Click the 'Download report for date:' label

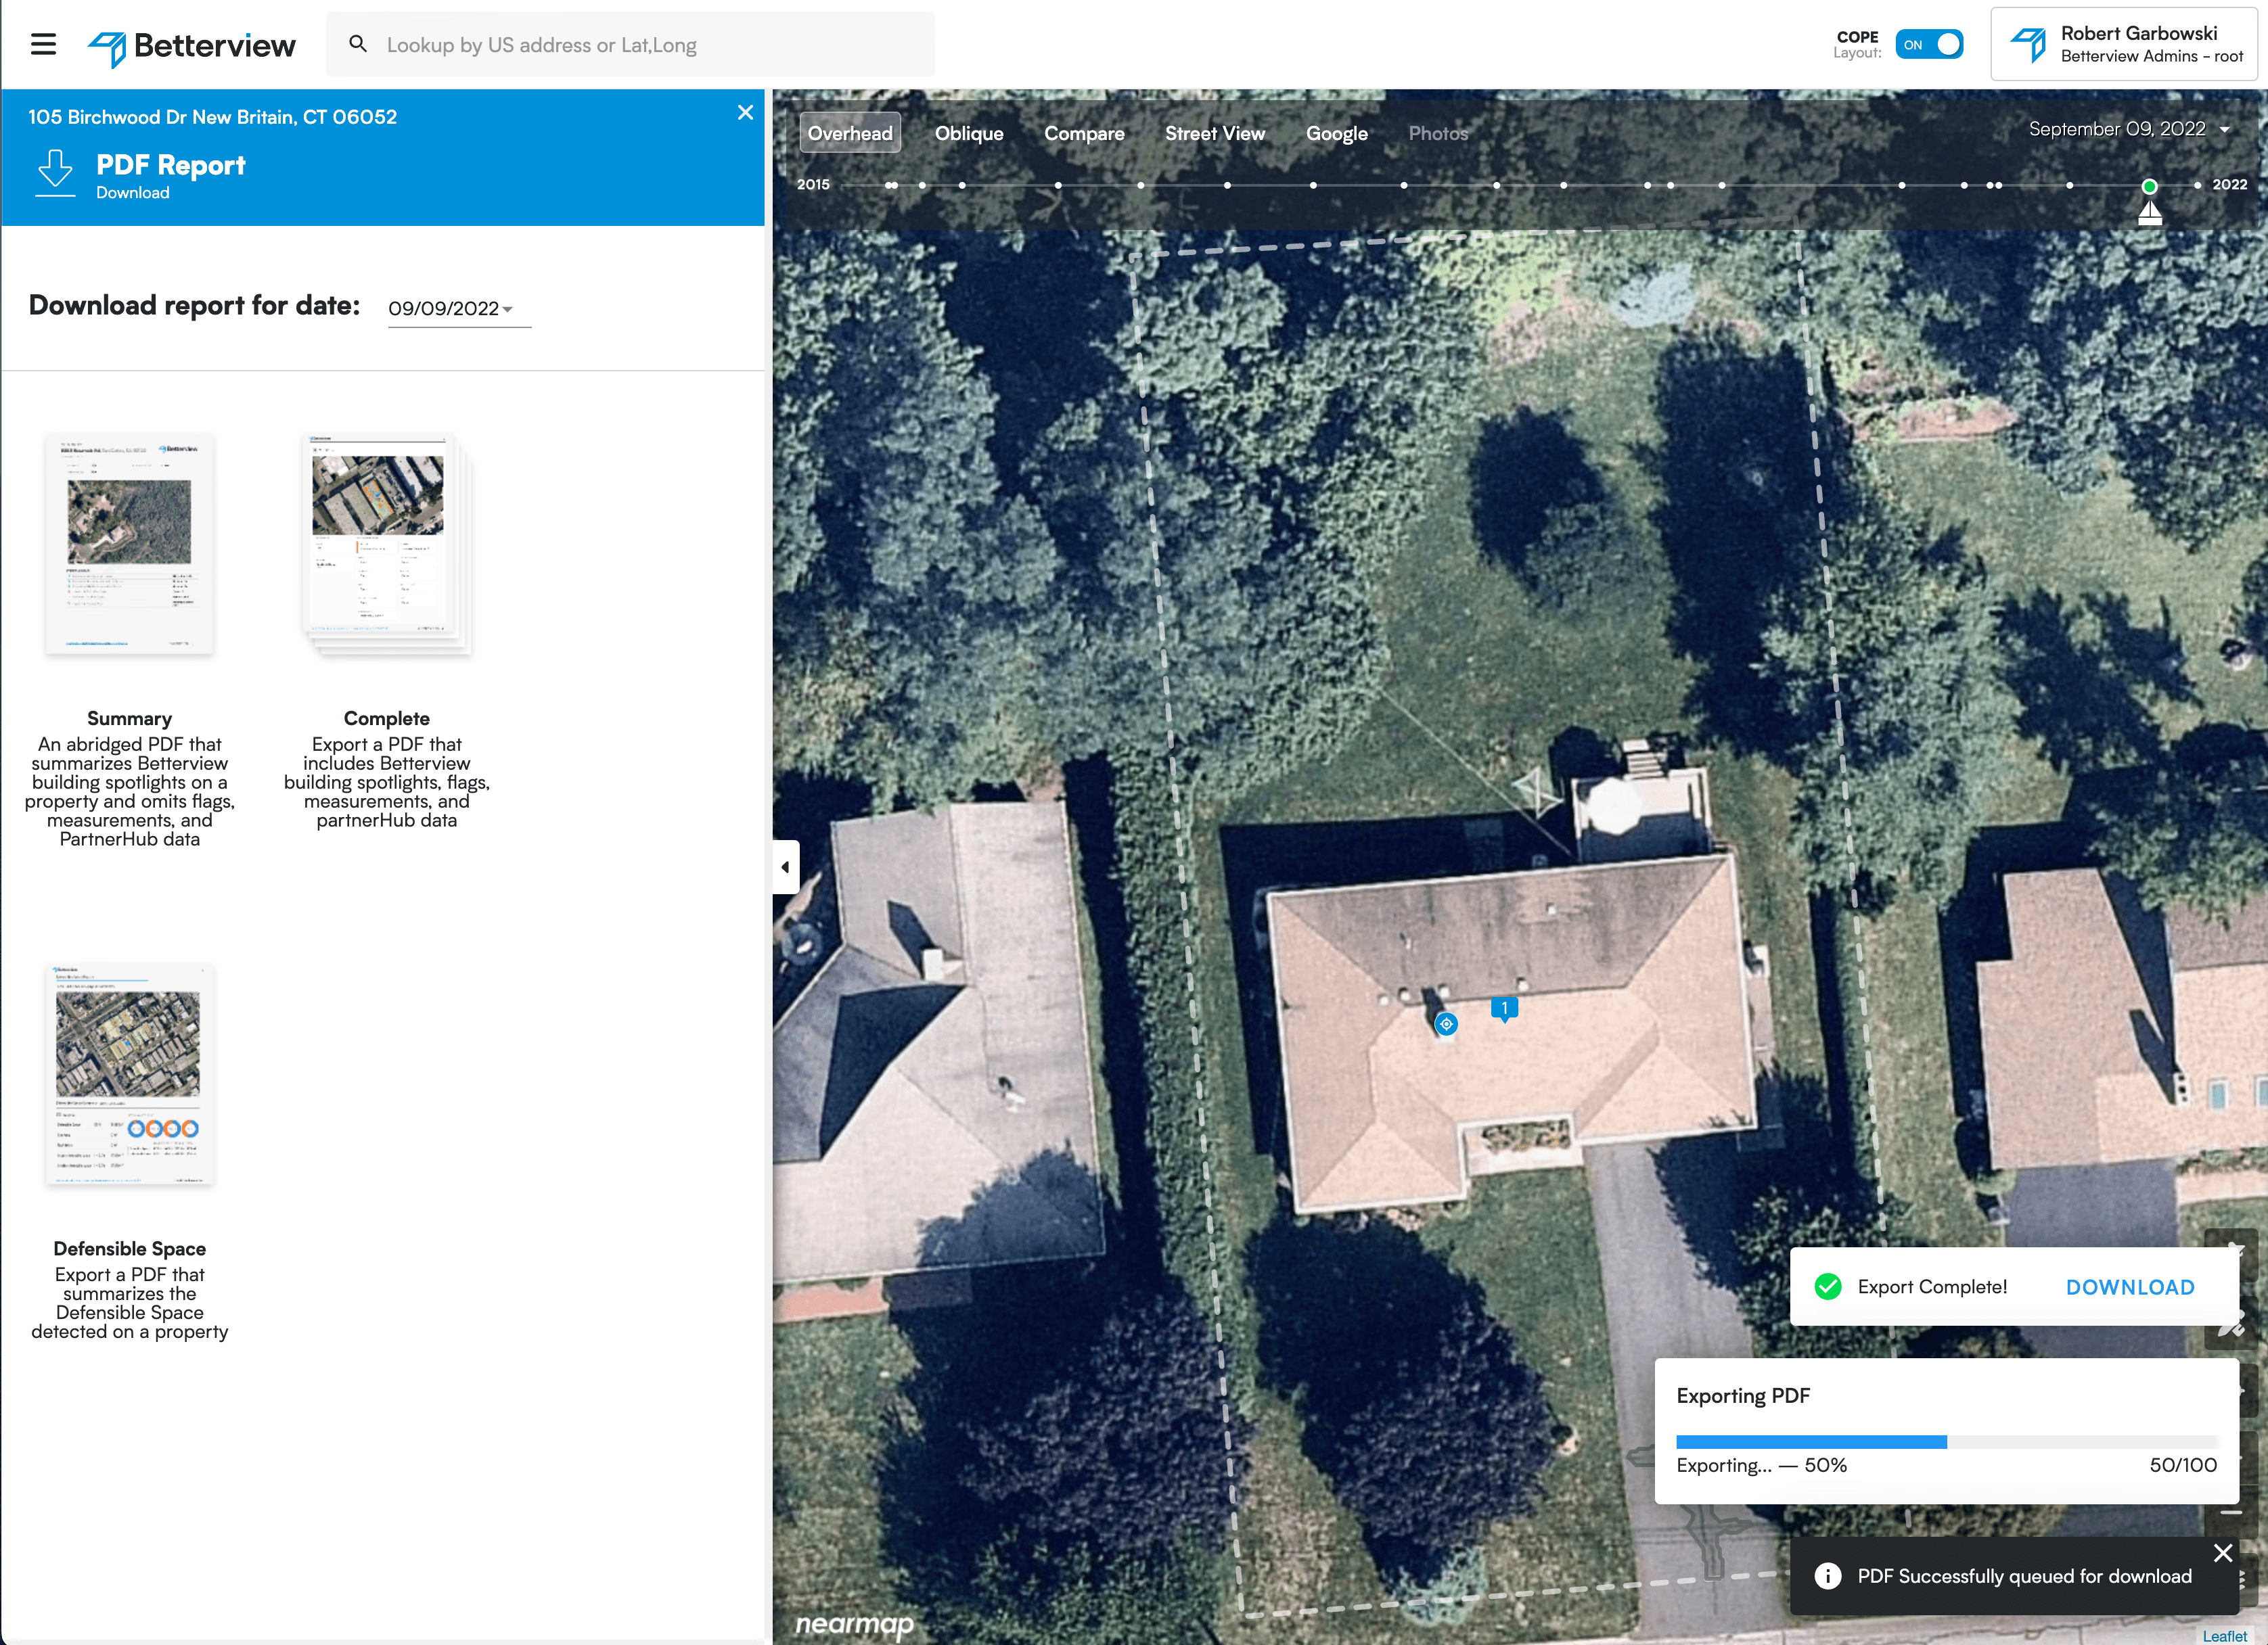(x=194, y=305)
